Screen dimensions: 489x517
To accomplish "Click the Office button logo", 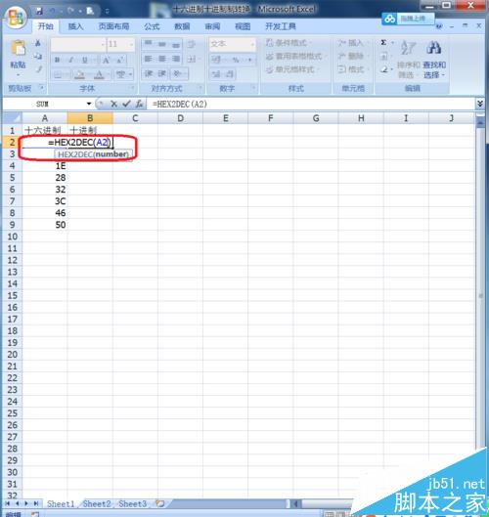I will [16, 18].
